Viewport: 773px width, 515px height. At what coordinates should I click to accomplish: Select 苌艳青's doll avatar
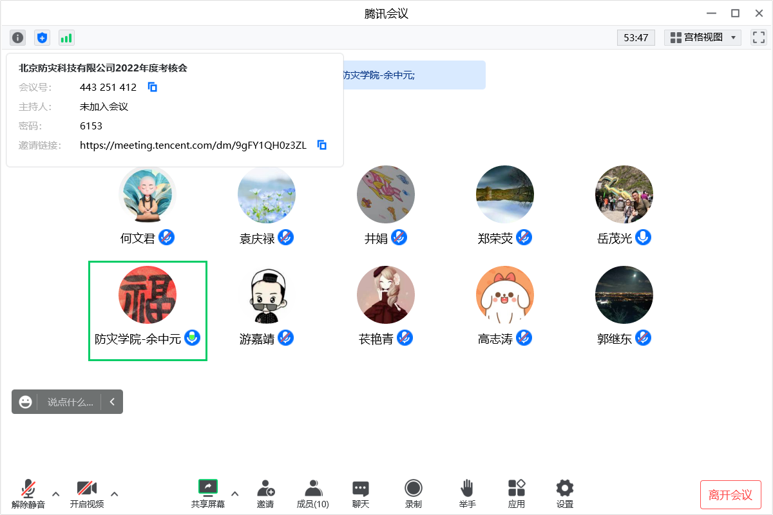[386, 295]
